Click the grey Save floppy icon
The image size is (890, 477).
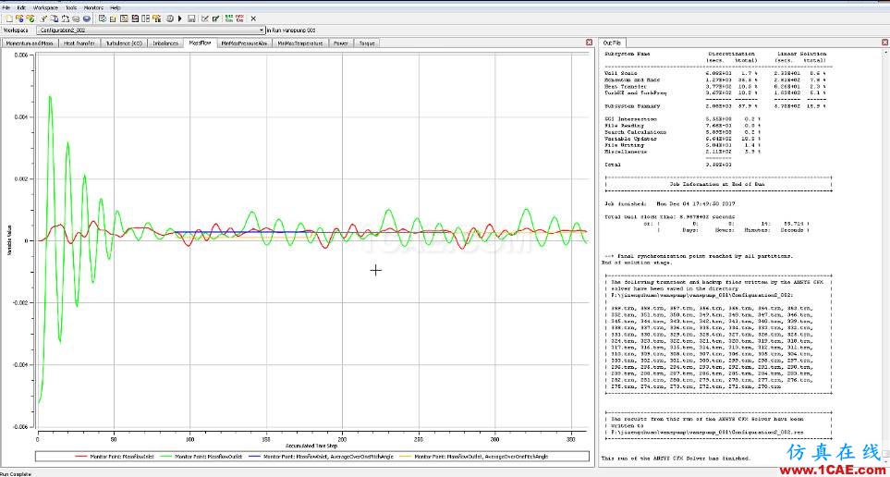[191, 18]
